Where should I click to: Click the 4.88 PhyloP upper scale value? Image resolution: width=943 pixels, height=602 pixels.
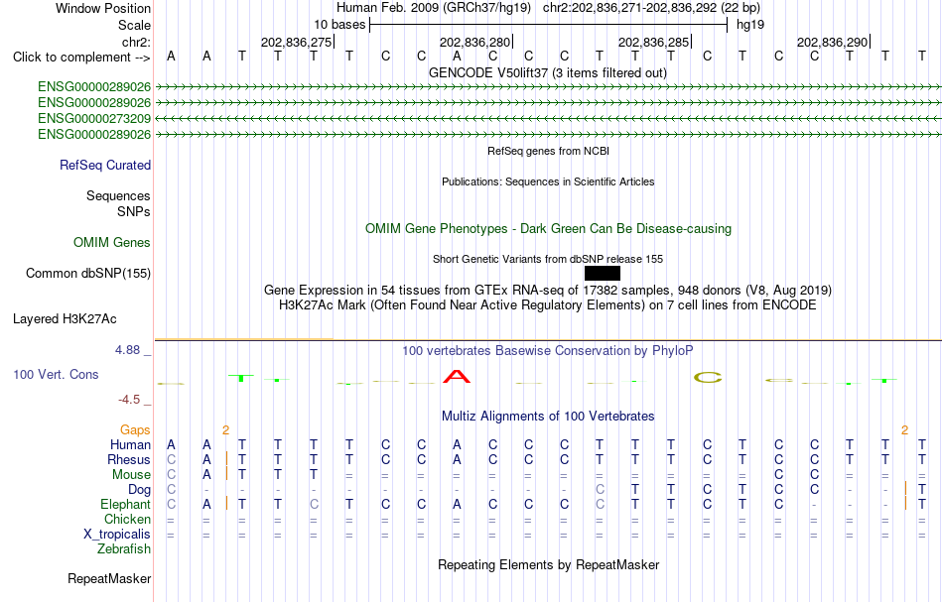pos(127,350)
